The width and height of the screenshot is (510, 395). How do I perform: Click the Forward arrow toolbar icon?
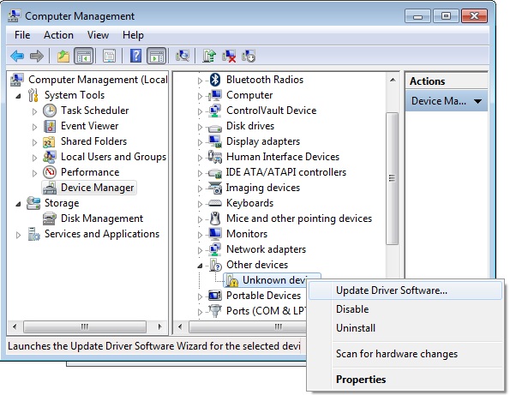tap(37, 57)
